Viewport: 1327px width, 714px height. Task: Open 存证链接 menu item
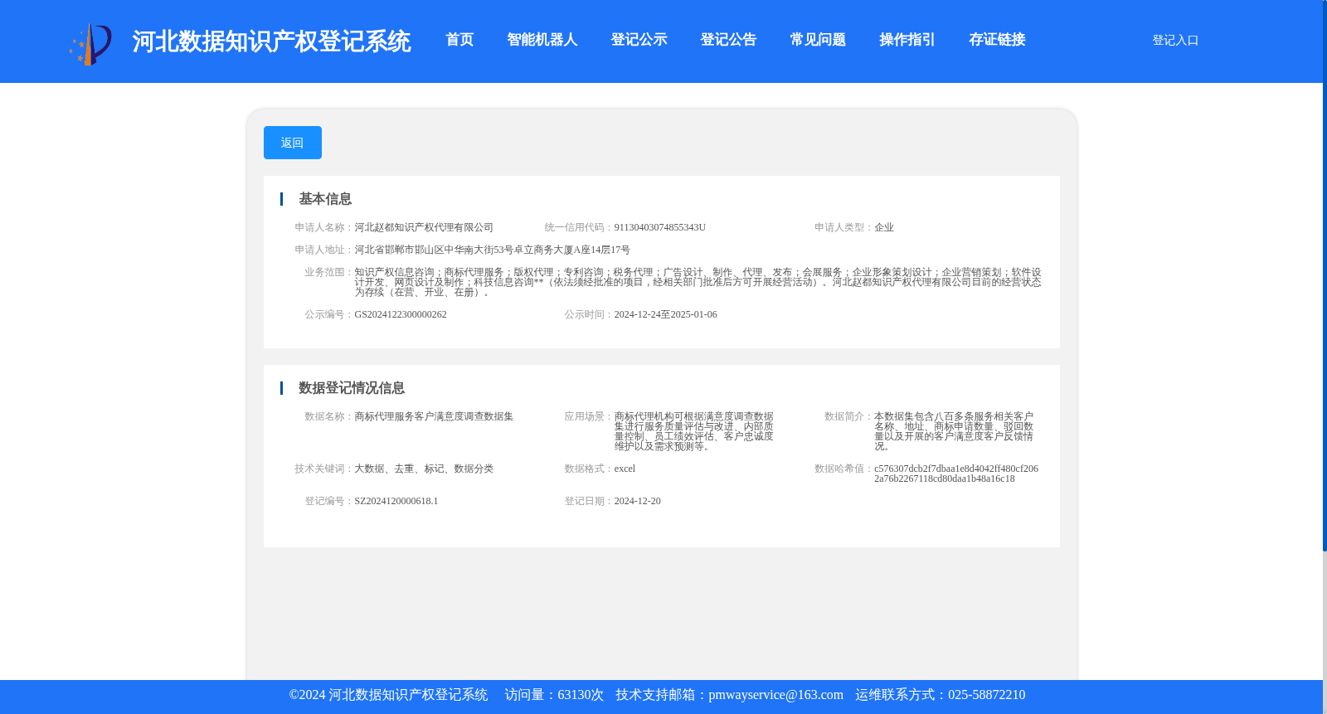point(997,40)
